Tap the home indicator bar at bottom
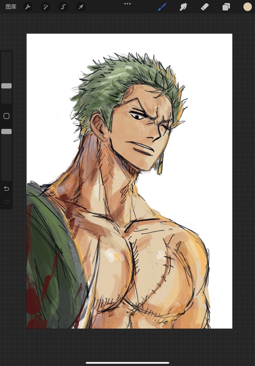This screenshot has height=366, width=255. coord(127,363)
